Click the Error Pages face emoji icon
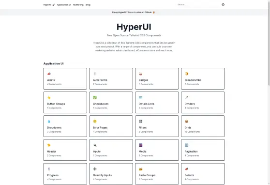Viewport: 270px width, 185px height. coord(95,122)
